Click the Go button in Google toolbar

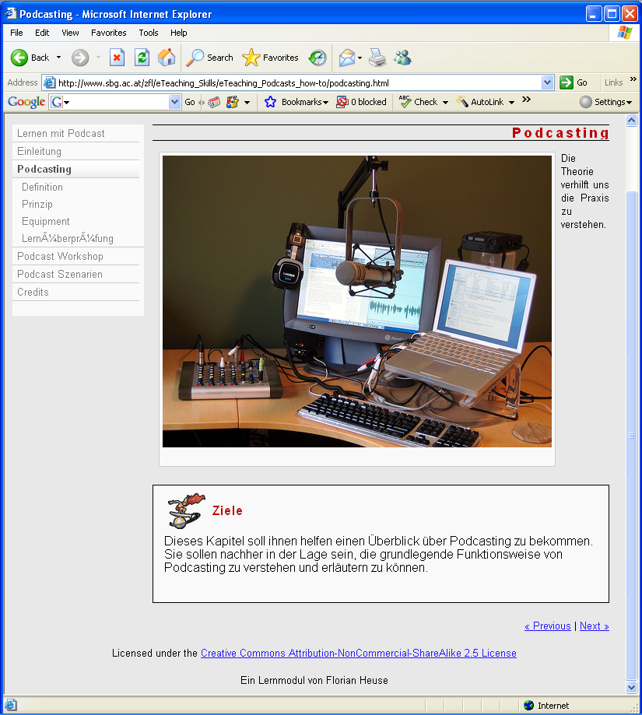click(x=190, y=102)
